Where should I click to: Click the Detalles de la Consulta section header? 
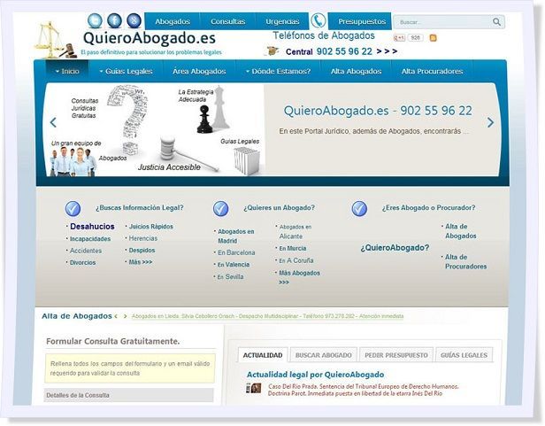point(129,395)
